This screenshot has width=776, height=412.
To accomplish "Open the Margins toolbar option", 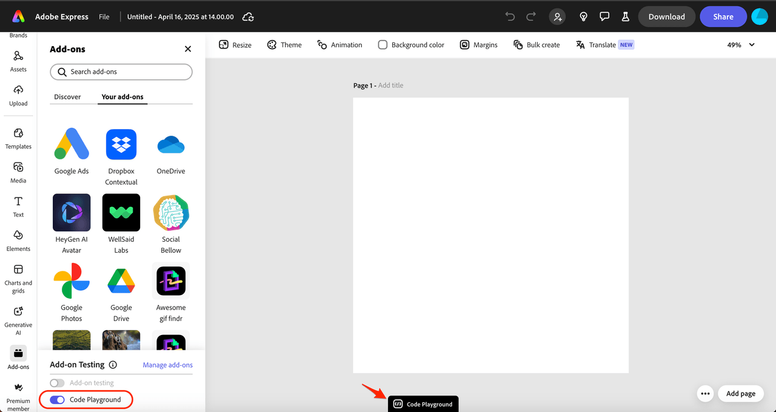I will point(478,45).
